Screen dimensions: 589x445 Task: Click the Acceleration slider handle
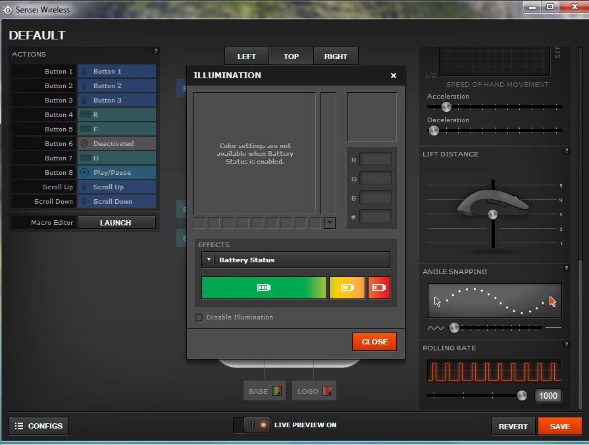(446, 106)
